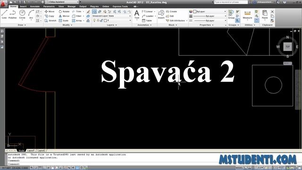
Task: Click the Measure tool
Action: 247,15
